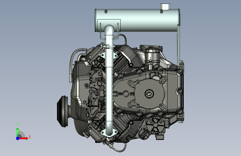Select the starter motor end cap with spokes
Viewport: 241px width, 156px height.
pos(155,124)
